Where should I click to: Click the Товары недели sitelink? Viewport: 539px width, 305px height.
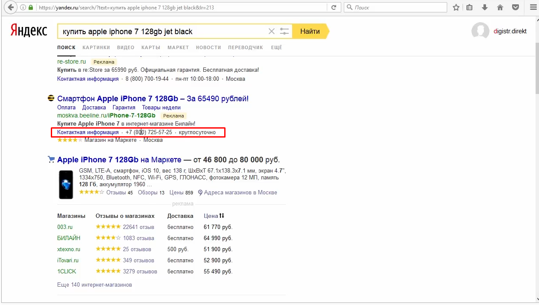click(161, 108)
